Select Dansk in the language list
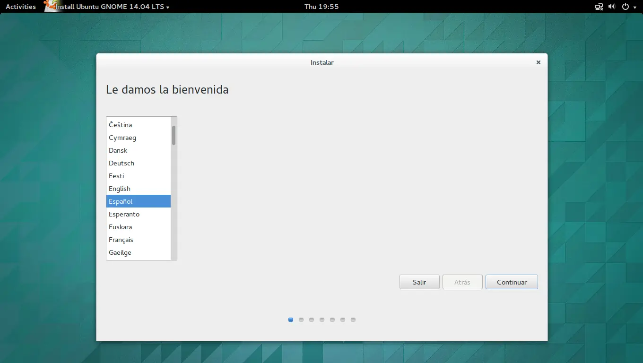 point(139,150)
